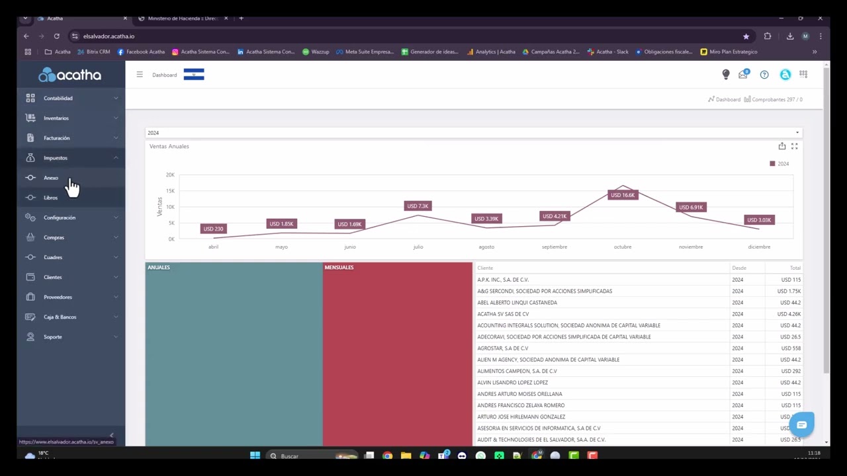Click the Clientes sidebar icon

(x=30, y=276)
